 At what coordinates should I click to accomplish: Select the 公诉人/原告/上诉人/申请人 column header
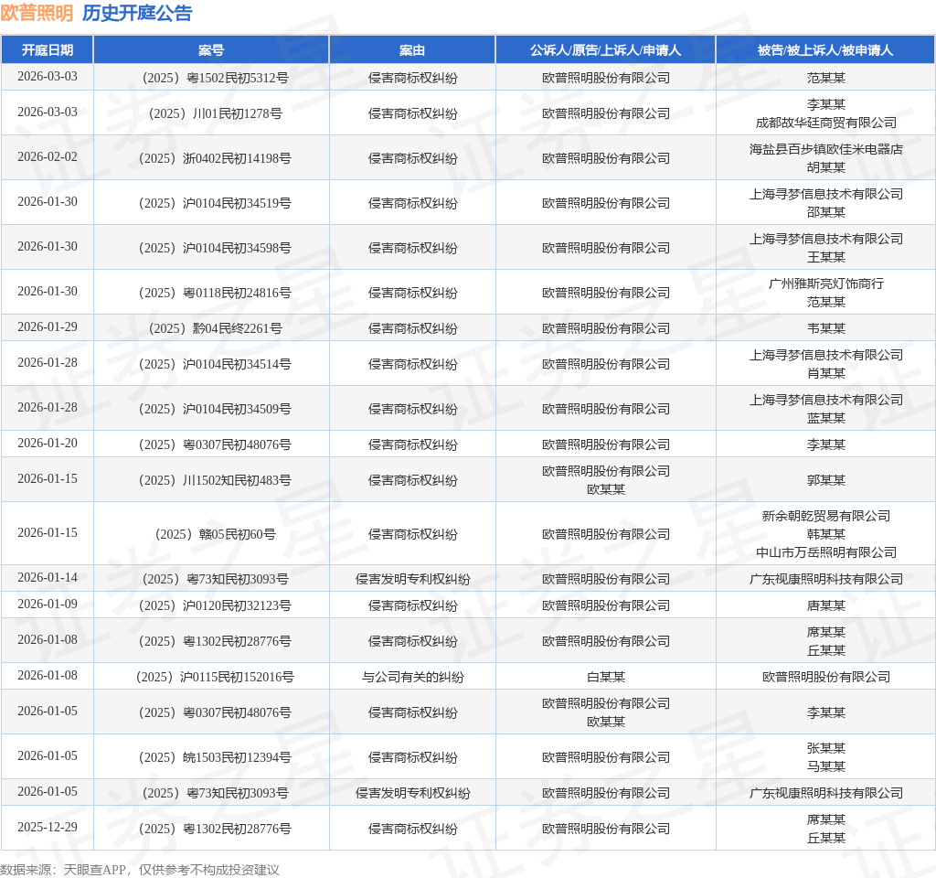[x=605, y=50]
